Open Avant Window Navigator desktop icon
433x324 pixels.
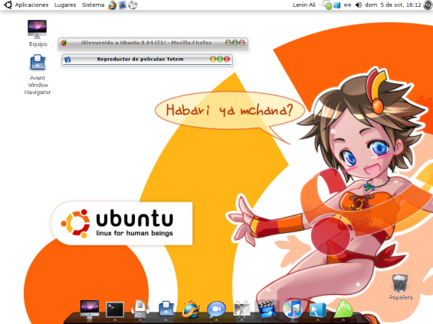point(38,74)
